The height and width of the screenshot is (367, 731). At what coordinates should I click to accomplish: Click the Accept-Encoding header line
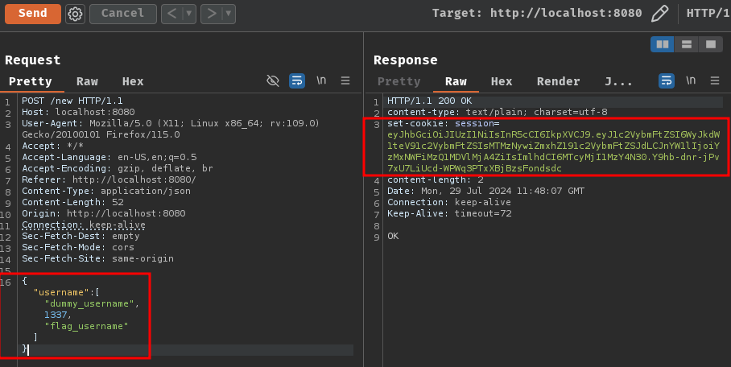click(118, 168)
